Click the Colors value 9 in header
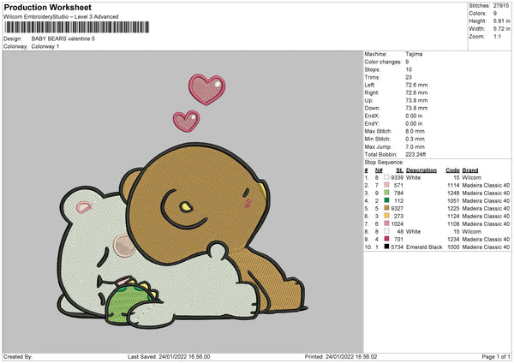 [495, 14]
